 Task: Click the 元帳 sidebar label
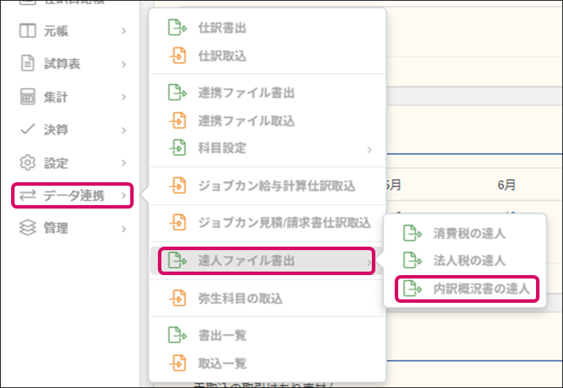tap(55, 31)
